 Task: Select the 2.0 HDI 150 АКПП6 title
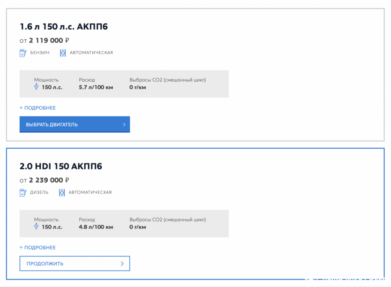(x=61, y=167)
